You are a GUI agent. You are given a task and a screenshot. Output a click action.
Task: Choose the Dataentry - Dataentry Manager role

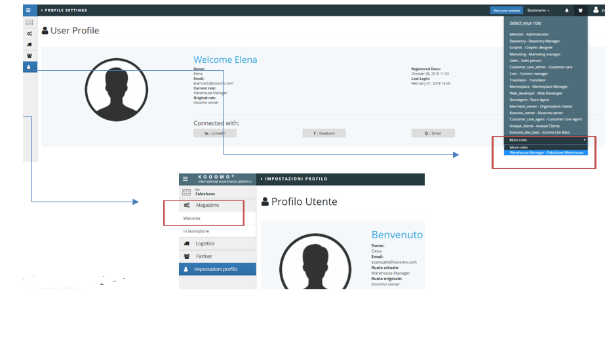534,41
